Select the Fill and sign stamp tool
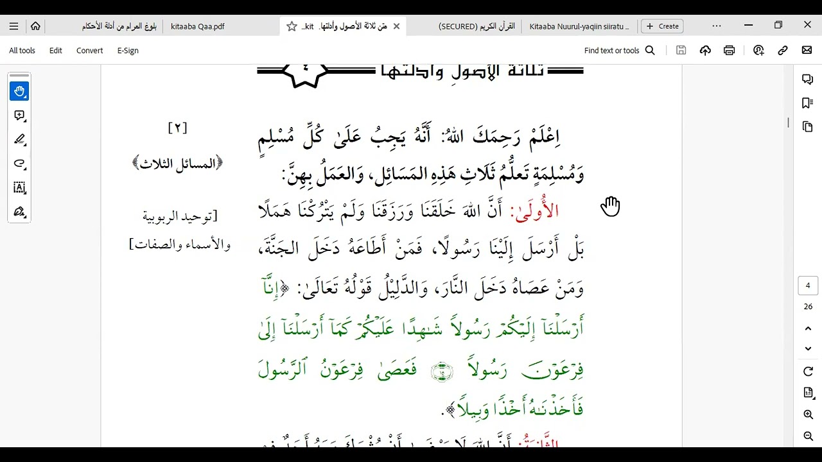822x462 pixels. click(x=19, y=212)
